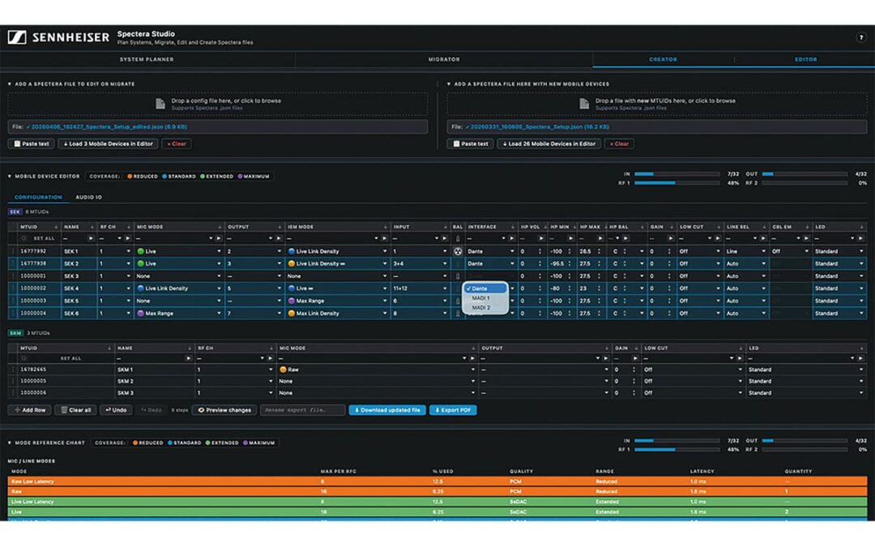
Task: Toggle the Standard coverage filter in Mode Reference Chart
Action: pyautogui.click(x=184, y=443)
